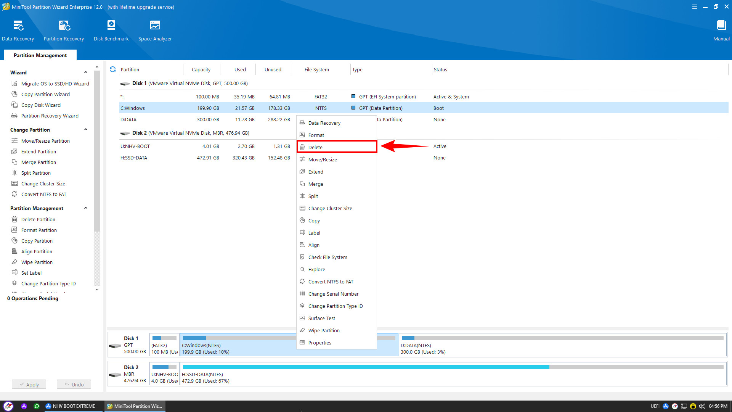
Task: Select Format in the context menu
Action: click(x=316, y=135)
